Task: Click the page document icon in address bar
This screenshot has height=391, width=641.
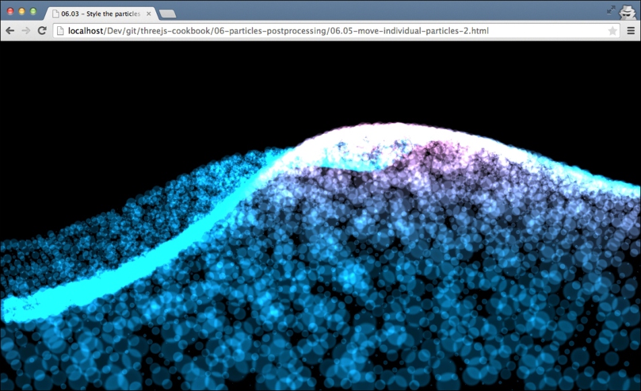Action: 60,31
